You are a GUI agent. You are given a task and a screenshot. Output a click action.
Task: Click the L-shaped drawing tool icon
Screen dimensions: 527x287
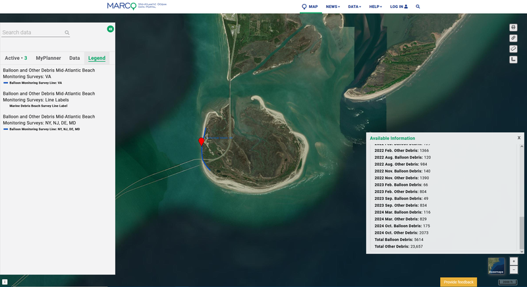pos(513,59)
